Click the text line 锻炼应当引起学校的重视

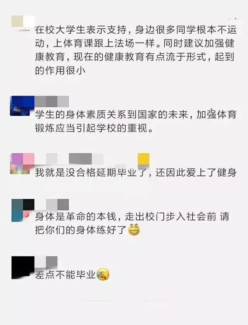point(94,128)
